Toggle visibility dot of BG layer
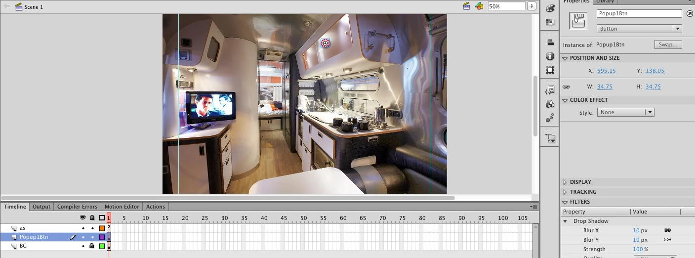This screenshot has width=695, height=258. [83, 246]
